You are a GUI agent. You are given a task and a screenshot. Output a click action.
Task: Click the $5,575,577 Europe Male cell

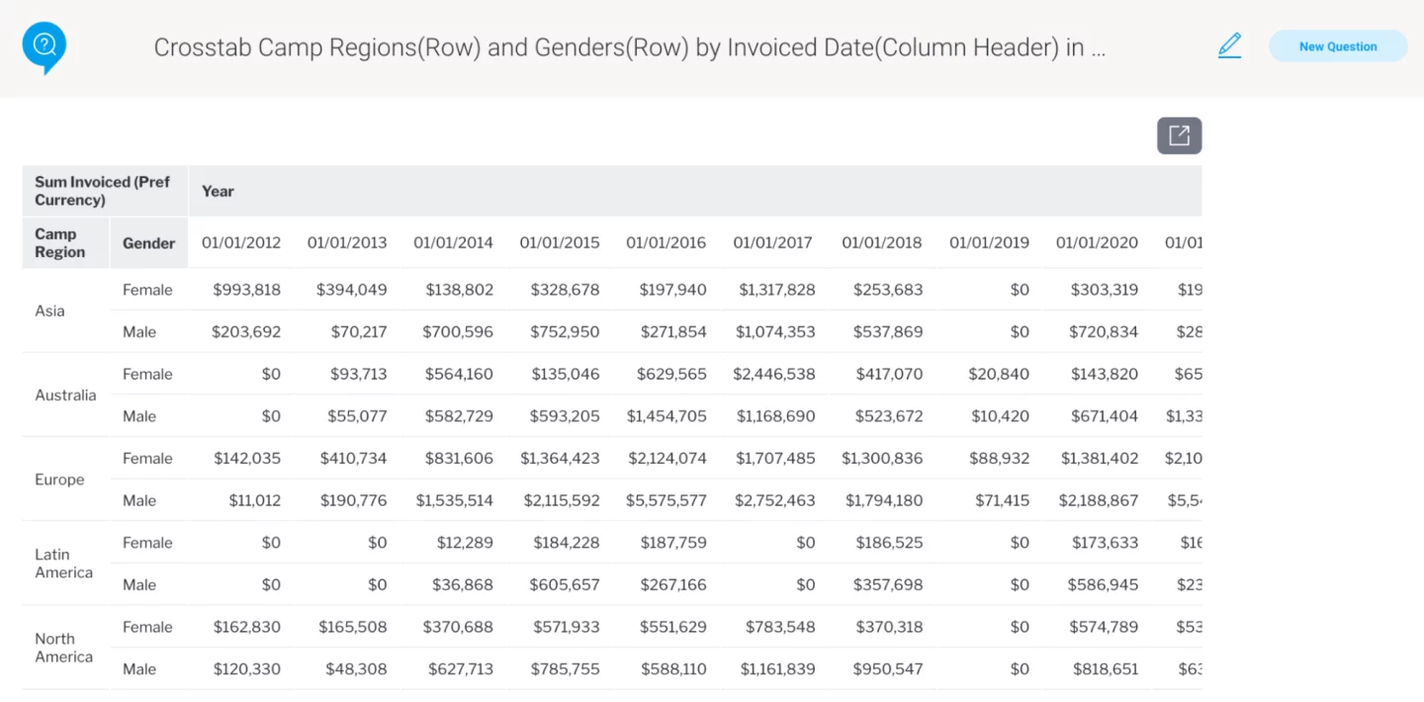(x=666, y=500)
